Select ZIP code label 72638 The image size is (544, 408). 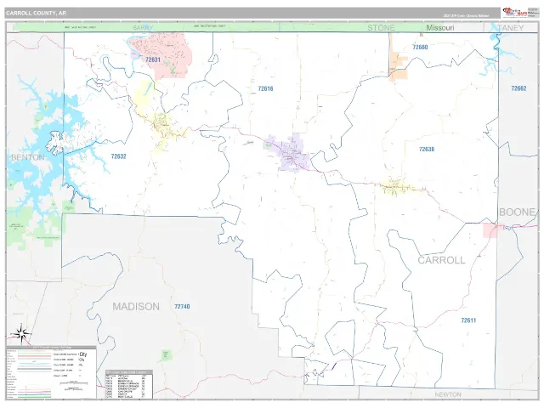tap(427, 150)
